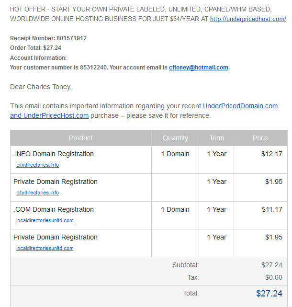Click the Quantity column header
Image resolution: width=292 pixels, height=307 pixels.
click(175, 138)
